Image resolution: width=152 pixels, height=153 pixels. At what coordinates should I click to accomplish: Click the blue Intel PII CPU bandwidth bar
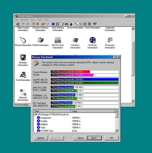tap(85, 79)
